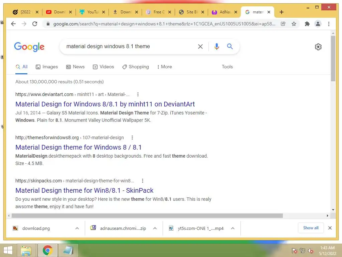Click the vertical scrollbar thumb
Viewport: 342px width, 257px height.
click(x=333, y=59)
